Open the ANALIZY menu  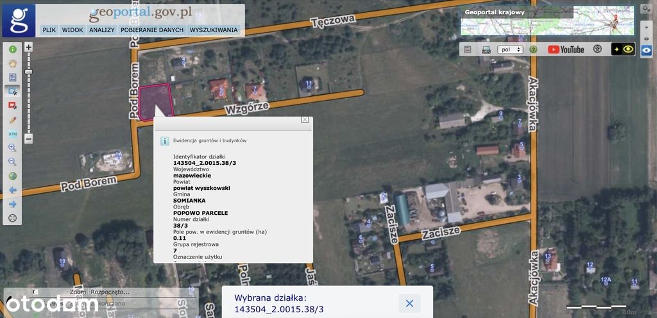pos(102,29)
